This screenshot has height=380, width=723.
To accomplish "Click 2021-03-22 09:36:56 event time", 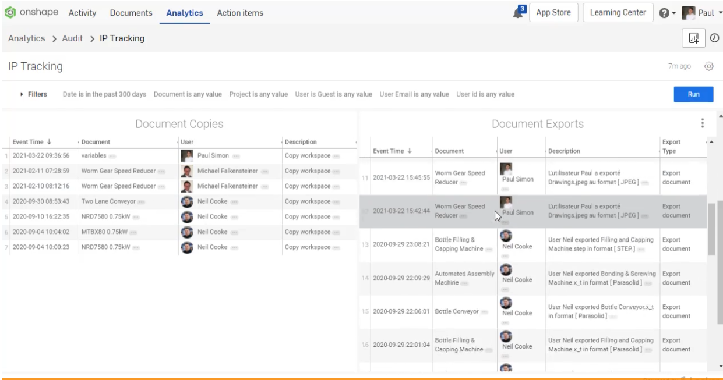I will pos(41,156).
